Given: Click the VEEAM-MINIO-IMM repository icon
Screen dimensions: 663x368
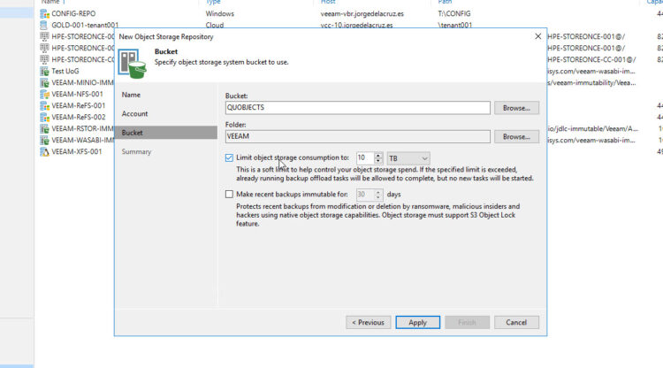Looking at the screenshot, I should point(44,82).
